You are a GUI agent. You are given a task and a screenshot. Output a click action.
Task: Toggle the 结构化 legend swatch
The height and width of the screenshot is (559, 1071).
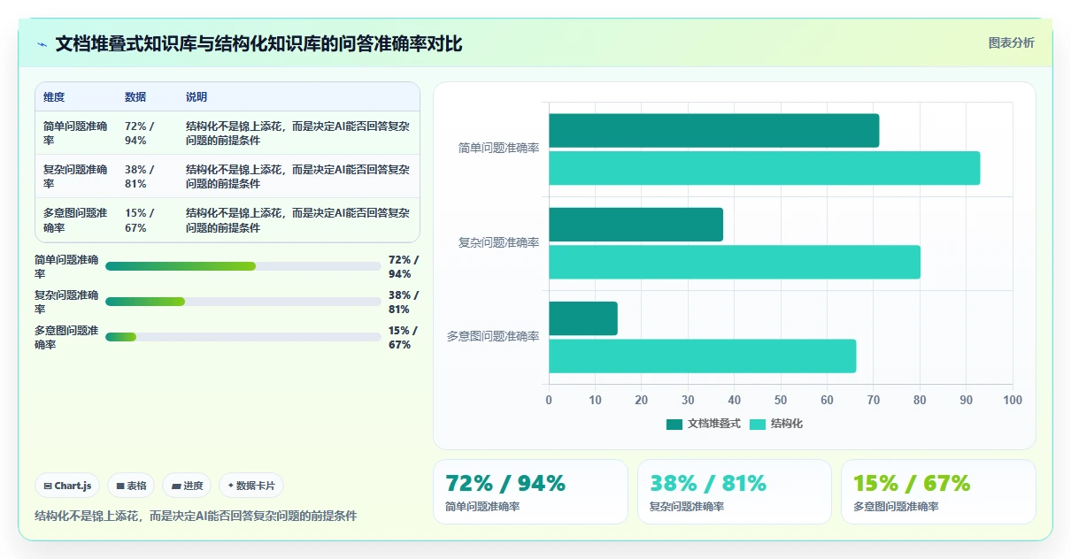758,425
